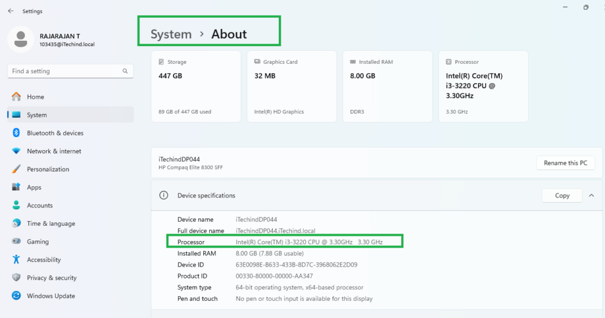The image size is (605, 318).
Task: Click the name RAJARAJAN T
Action: tap(60, 36)
